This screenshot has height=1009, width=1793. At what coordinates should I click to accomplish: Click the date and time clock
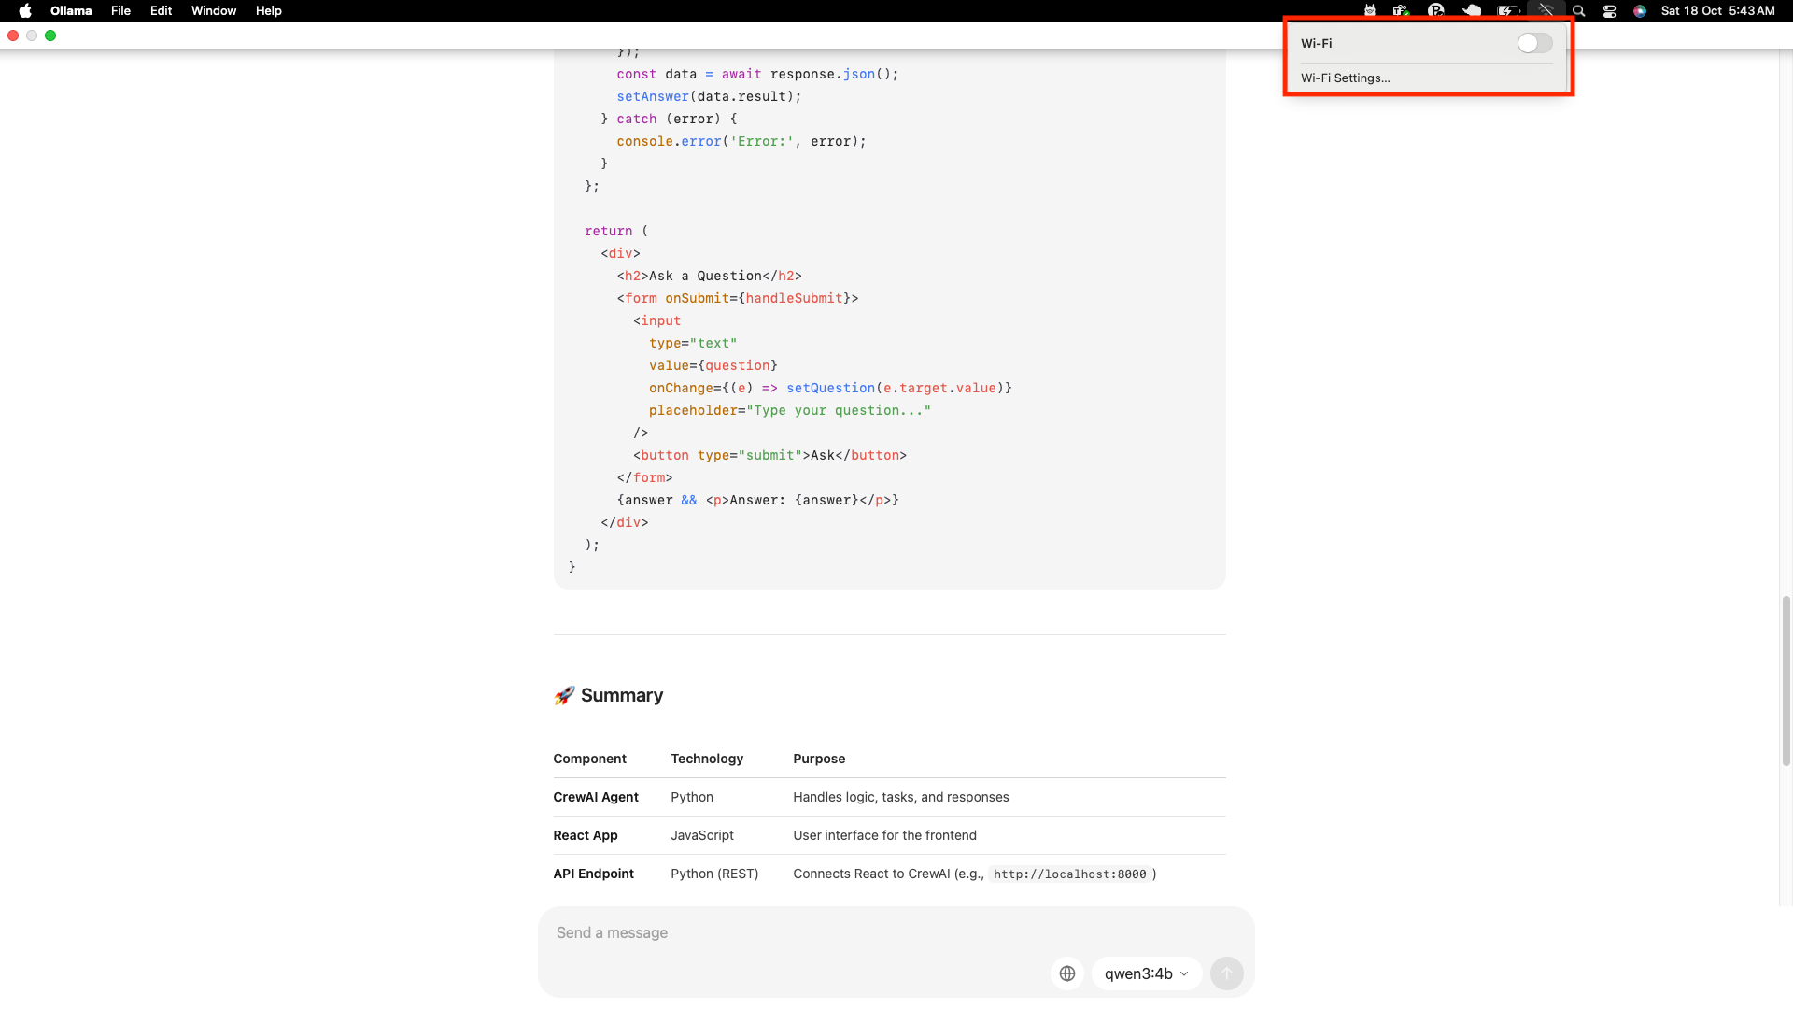(x=1717, y=11)
